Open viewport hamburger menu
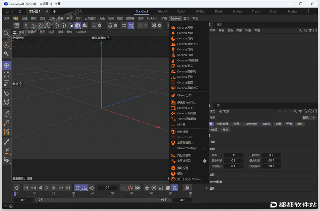320x211 pixels. tap(15, 32)
